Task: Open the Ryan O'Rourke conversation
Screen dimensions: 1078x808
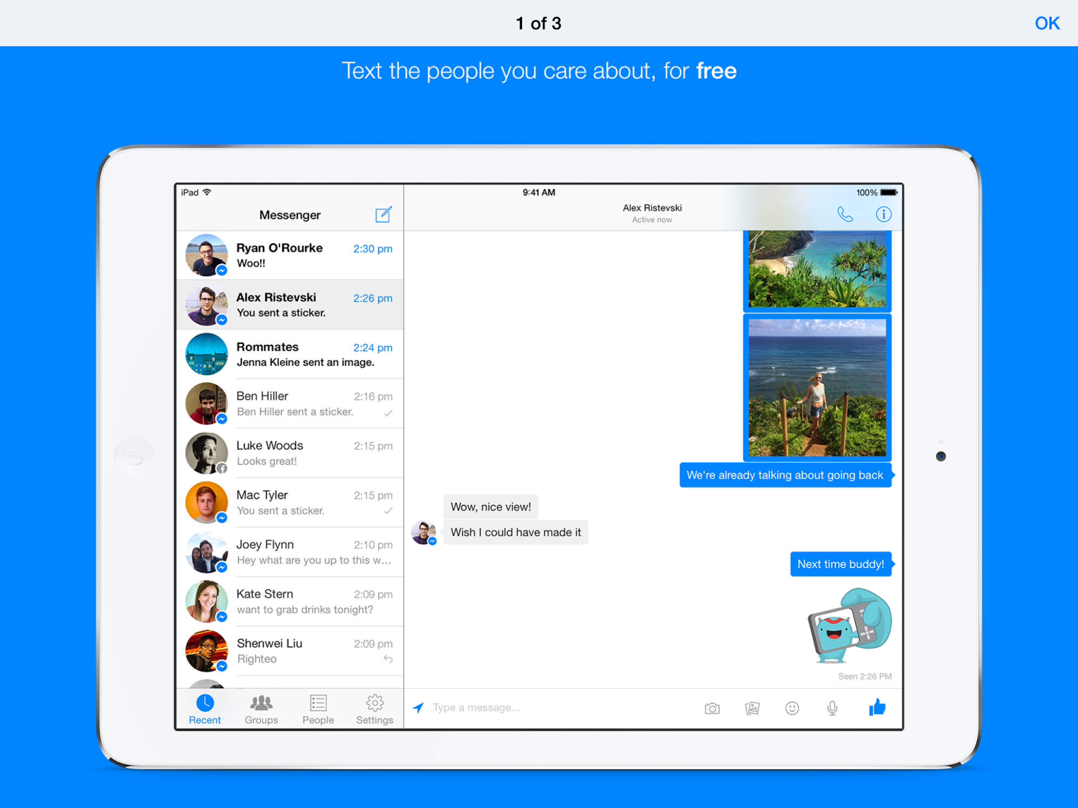Action: tap(290, 255)
